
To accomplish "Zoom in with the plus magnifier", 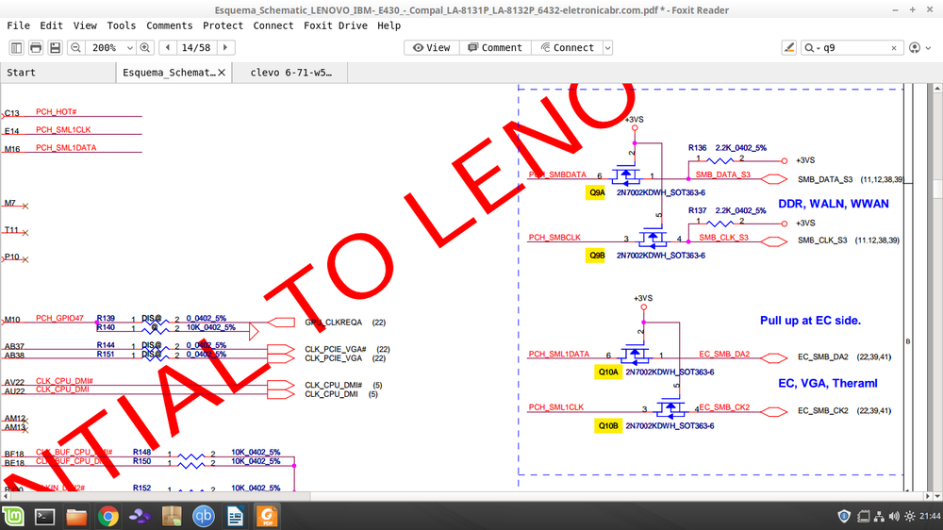I will click(145, 47).
